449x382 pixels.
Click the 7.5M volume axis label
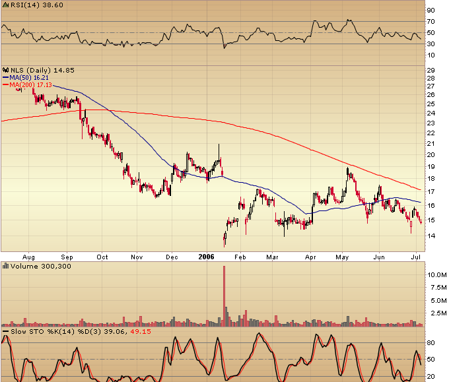coord(438,287)
